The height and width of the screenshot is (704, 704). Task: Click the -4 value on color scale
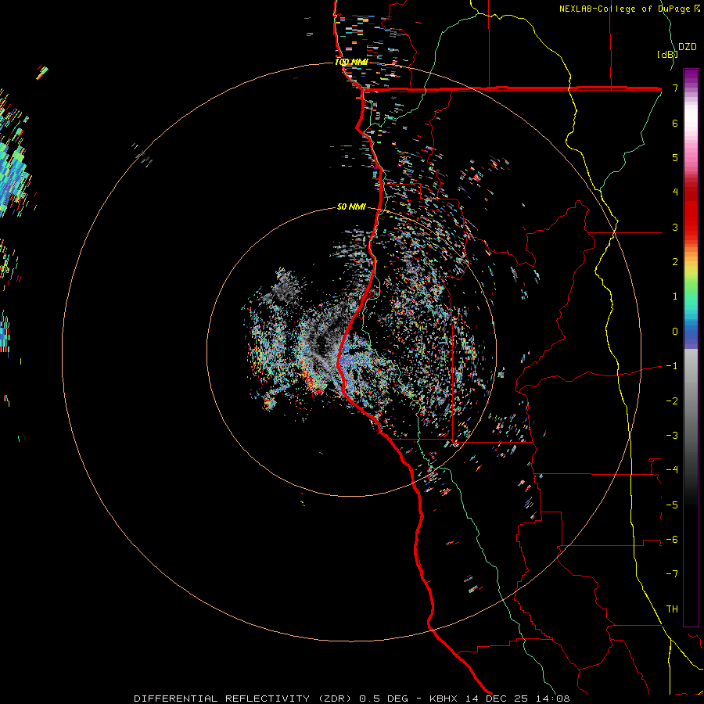coord(672,470)
